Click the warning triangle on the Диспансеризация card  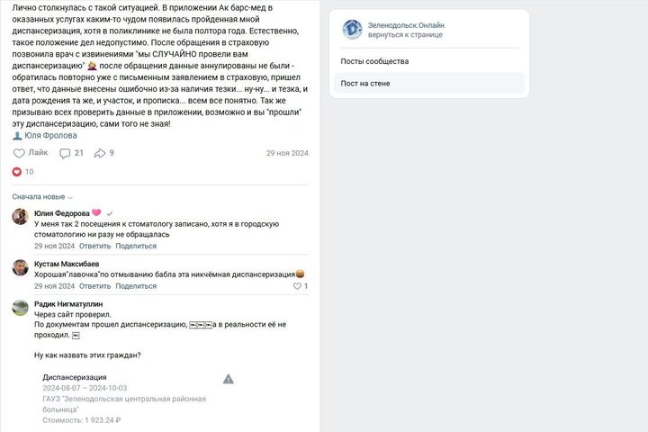(229, 379)
